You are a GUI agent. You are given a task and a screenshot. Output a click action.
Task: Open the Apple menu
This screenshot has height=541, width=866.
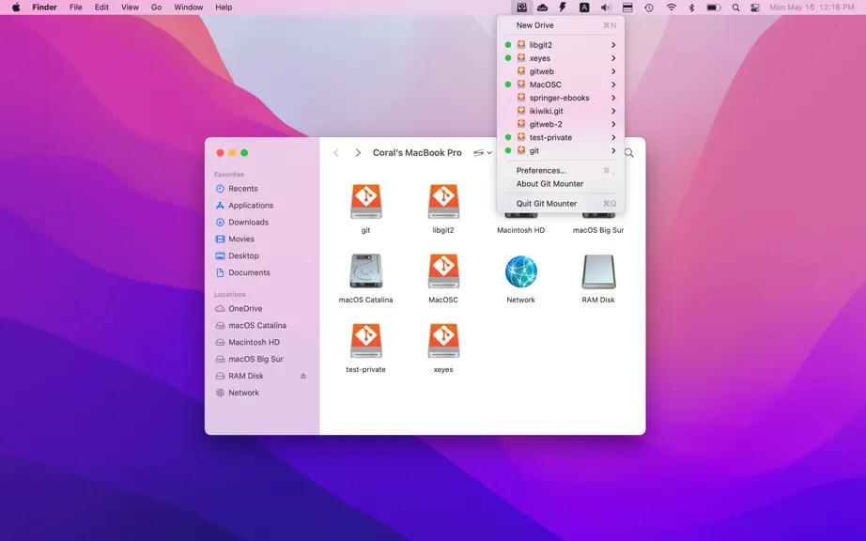coord(16,8)
